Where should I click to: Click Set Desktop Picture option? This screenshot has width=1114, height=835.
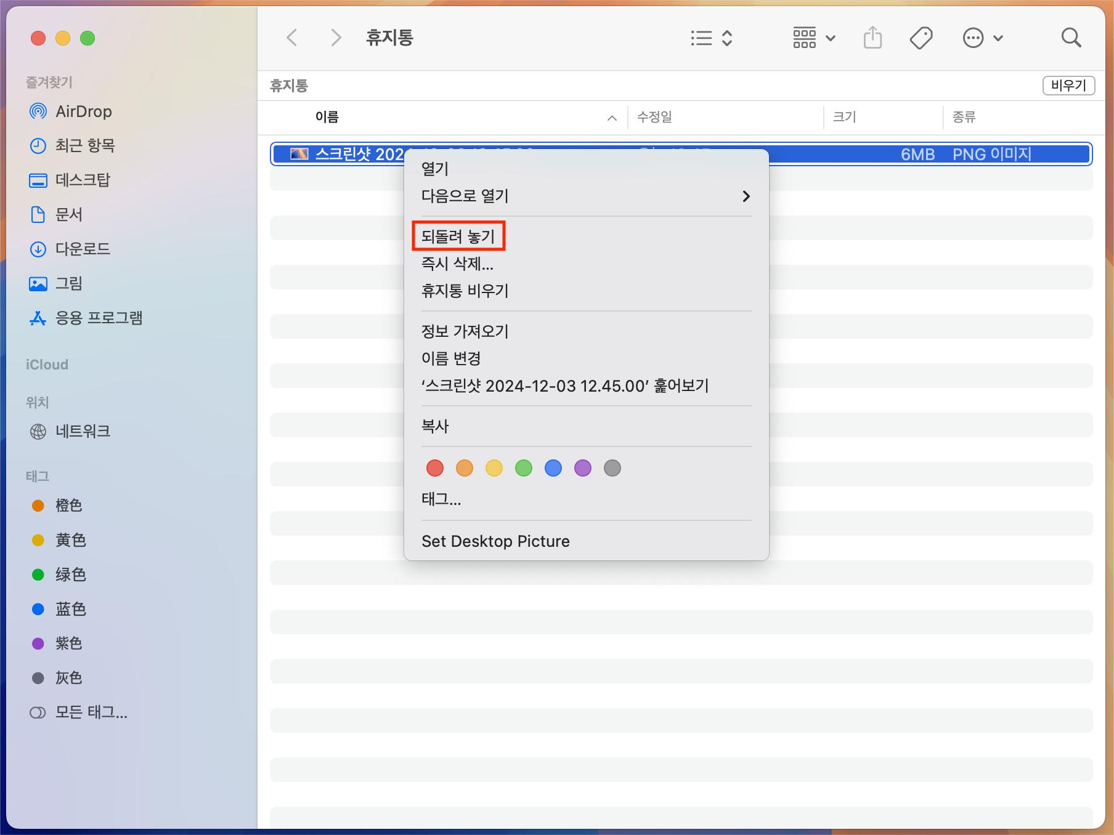[495, 541]
